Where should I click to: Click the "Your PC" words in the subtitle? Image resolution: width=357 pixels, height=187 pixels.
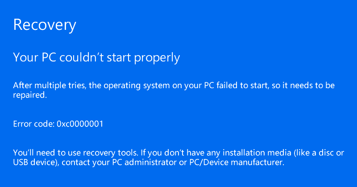(35, 57)
